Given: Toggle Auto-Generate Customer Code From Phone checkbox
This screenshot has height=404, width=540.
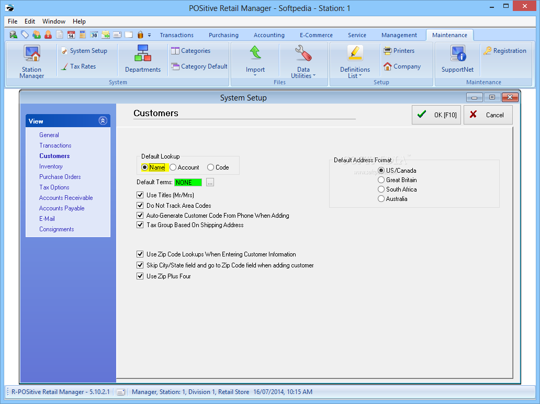Looking at the screenshot, I should point(140,216).
